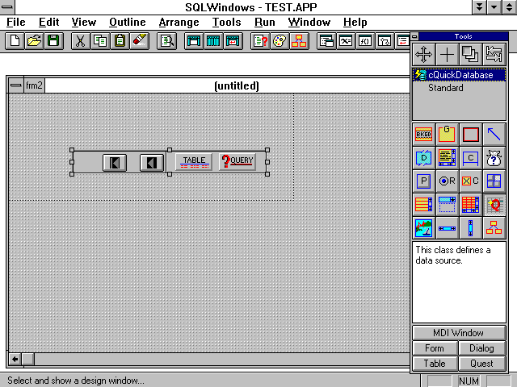This screenshot has width=517, height=387.
Task: Open the Outline menu
Action: tap(128, 22)
